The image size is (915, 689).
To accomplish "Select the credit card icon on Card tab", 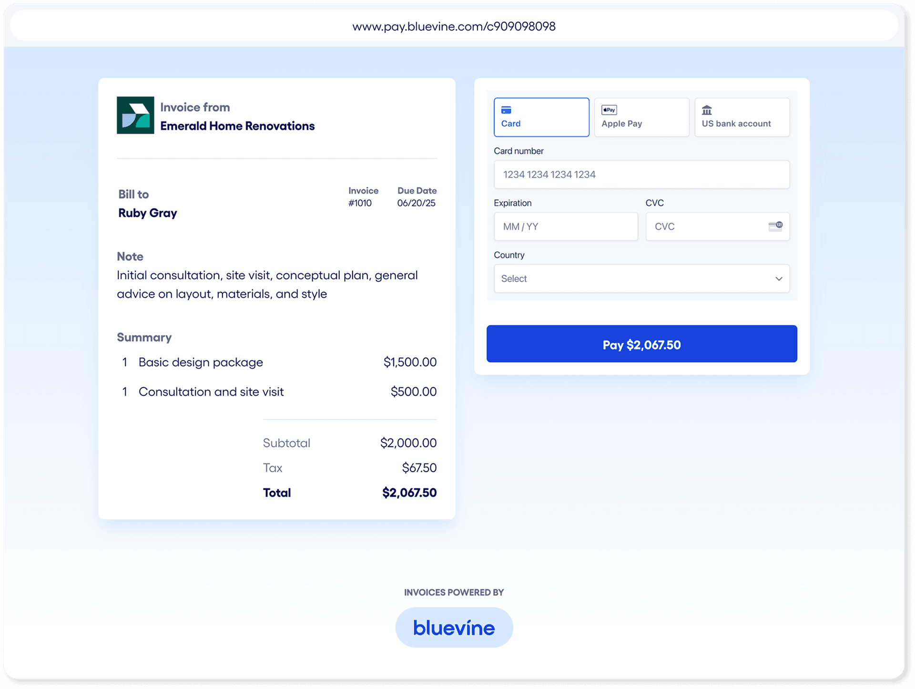I will pos(507,110).
